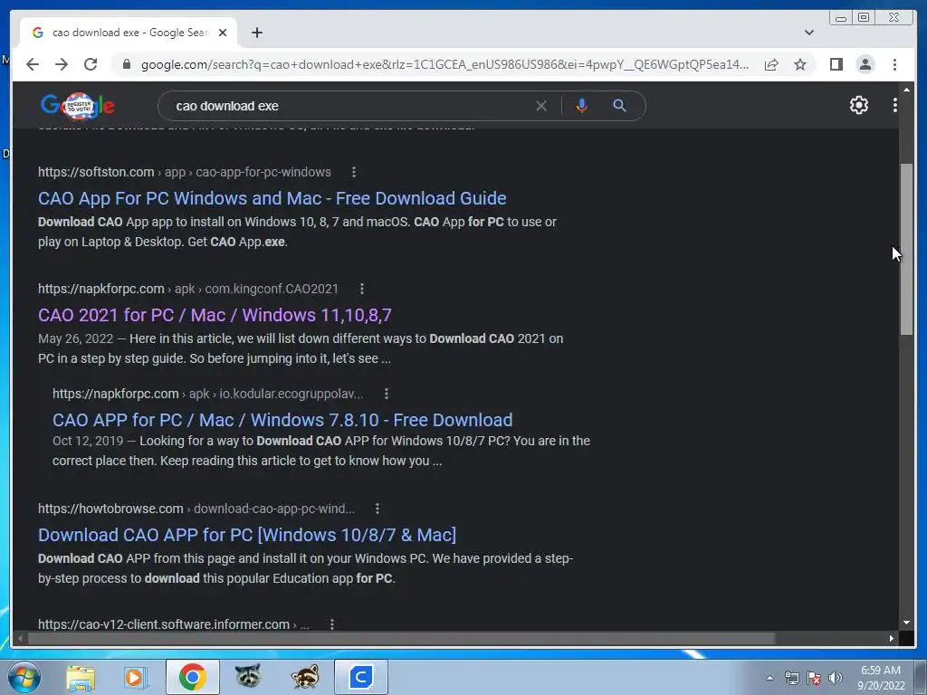The image size is (927, 695).
Task: View site info via lock icon
Action: point(126,64)
